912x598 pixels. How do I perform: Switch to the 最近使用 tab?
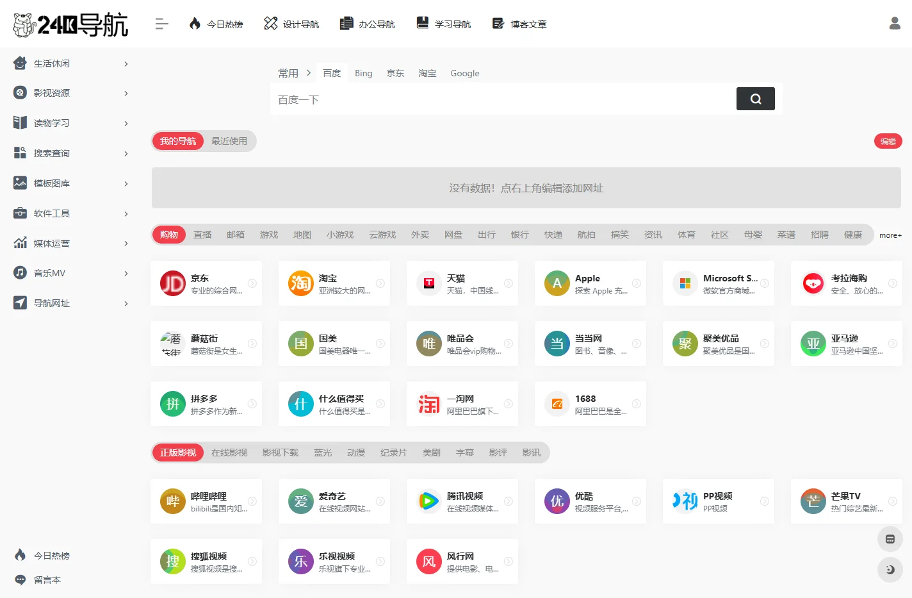[229, 141]
